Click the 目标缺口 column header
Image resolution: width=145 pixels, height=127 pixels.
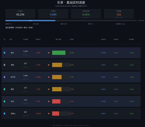[38, 39]
